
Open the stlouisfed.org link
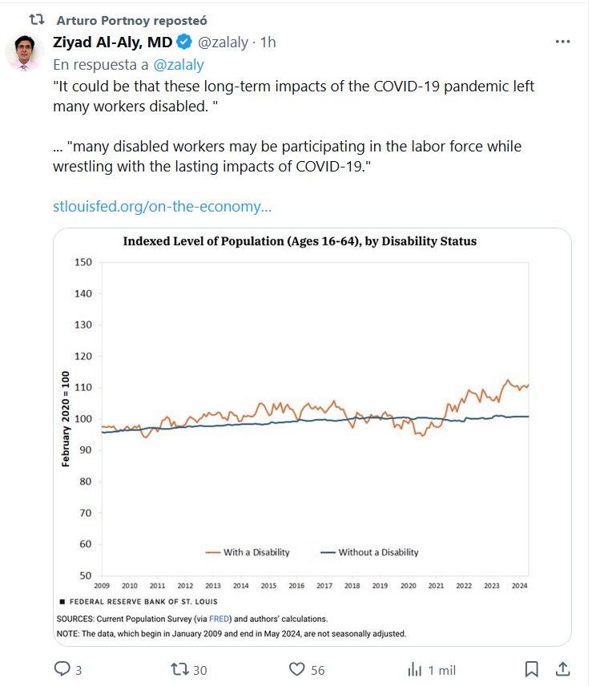point(162,206)
